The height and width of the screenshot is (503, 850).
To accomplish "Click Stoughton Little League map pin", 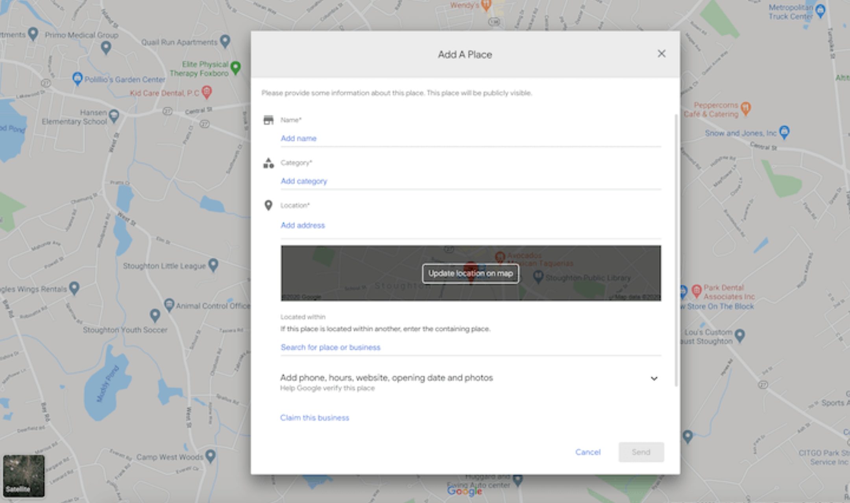I will [213, 265].
